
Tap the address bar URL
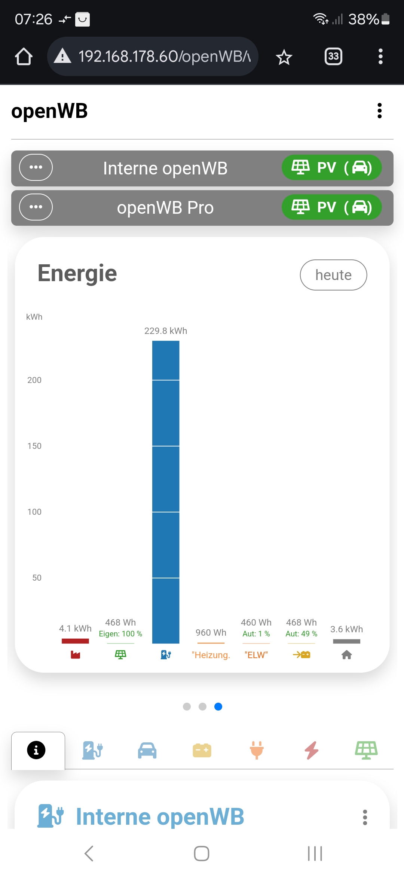point(164,57)
